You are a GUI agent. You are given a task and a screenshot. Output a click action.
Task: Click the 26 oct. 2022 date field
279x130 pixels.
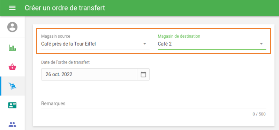pos(89,74)
